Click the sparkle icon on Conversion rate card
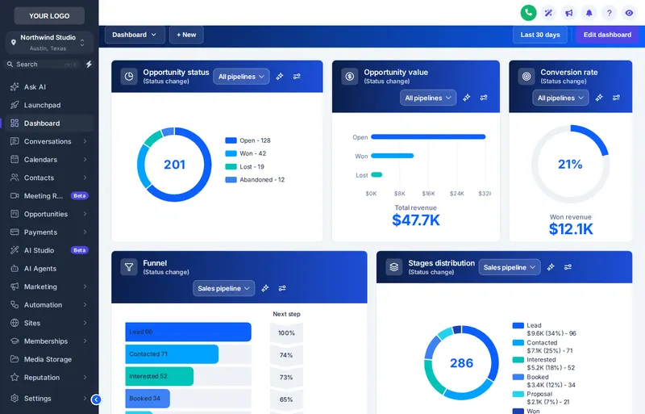645x414 pixels. [599, 98]
